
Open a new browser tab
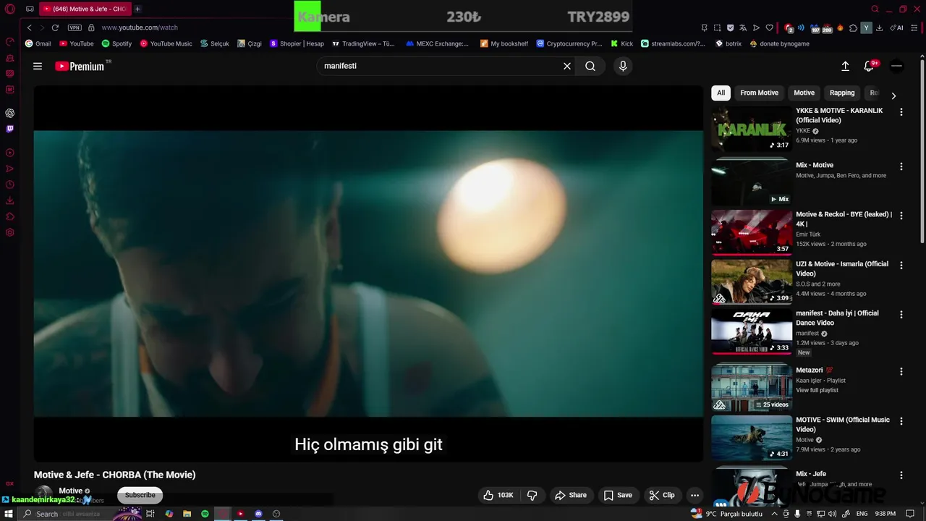tap(137, 9)
